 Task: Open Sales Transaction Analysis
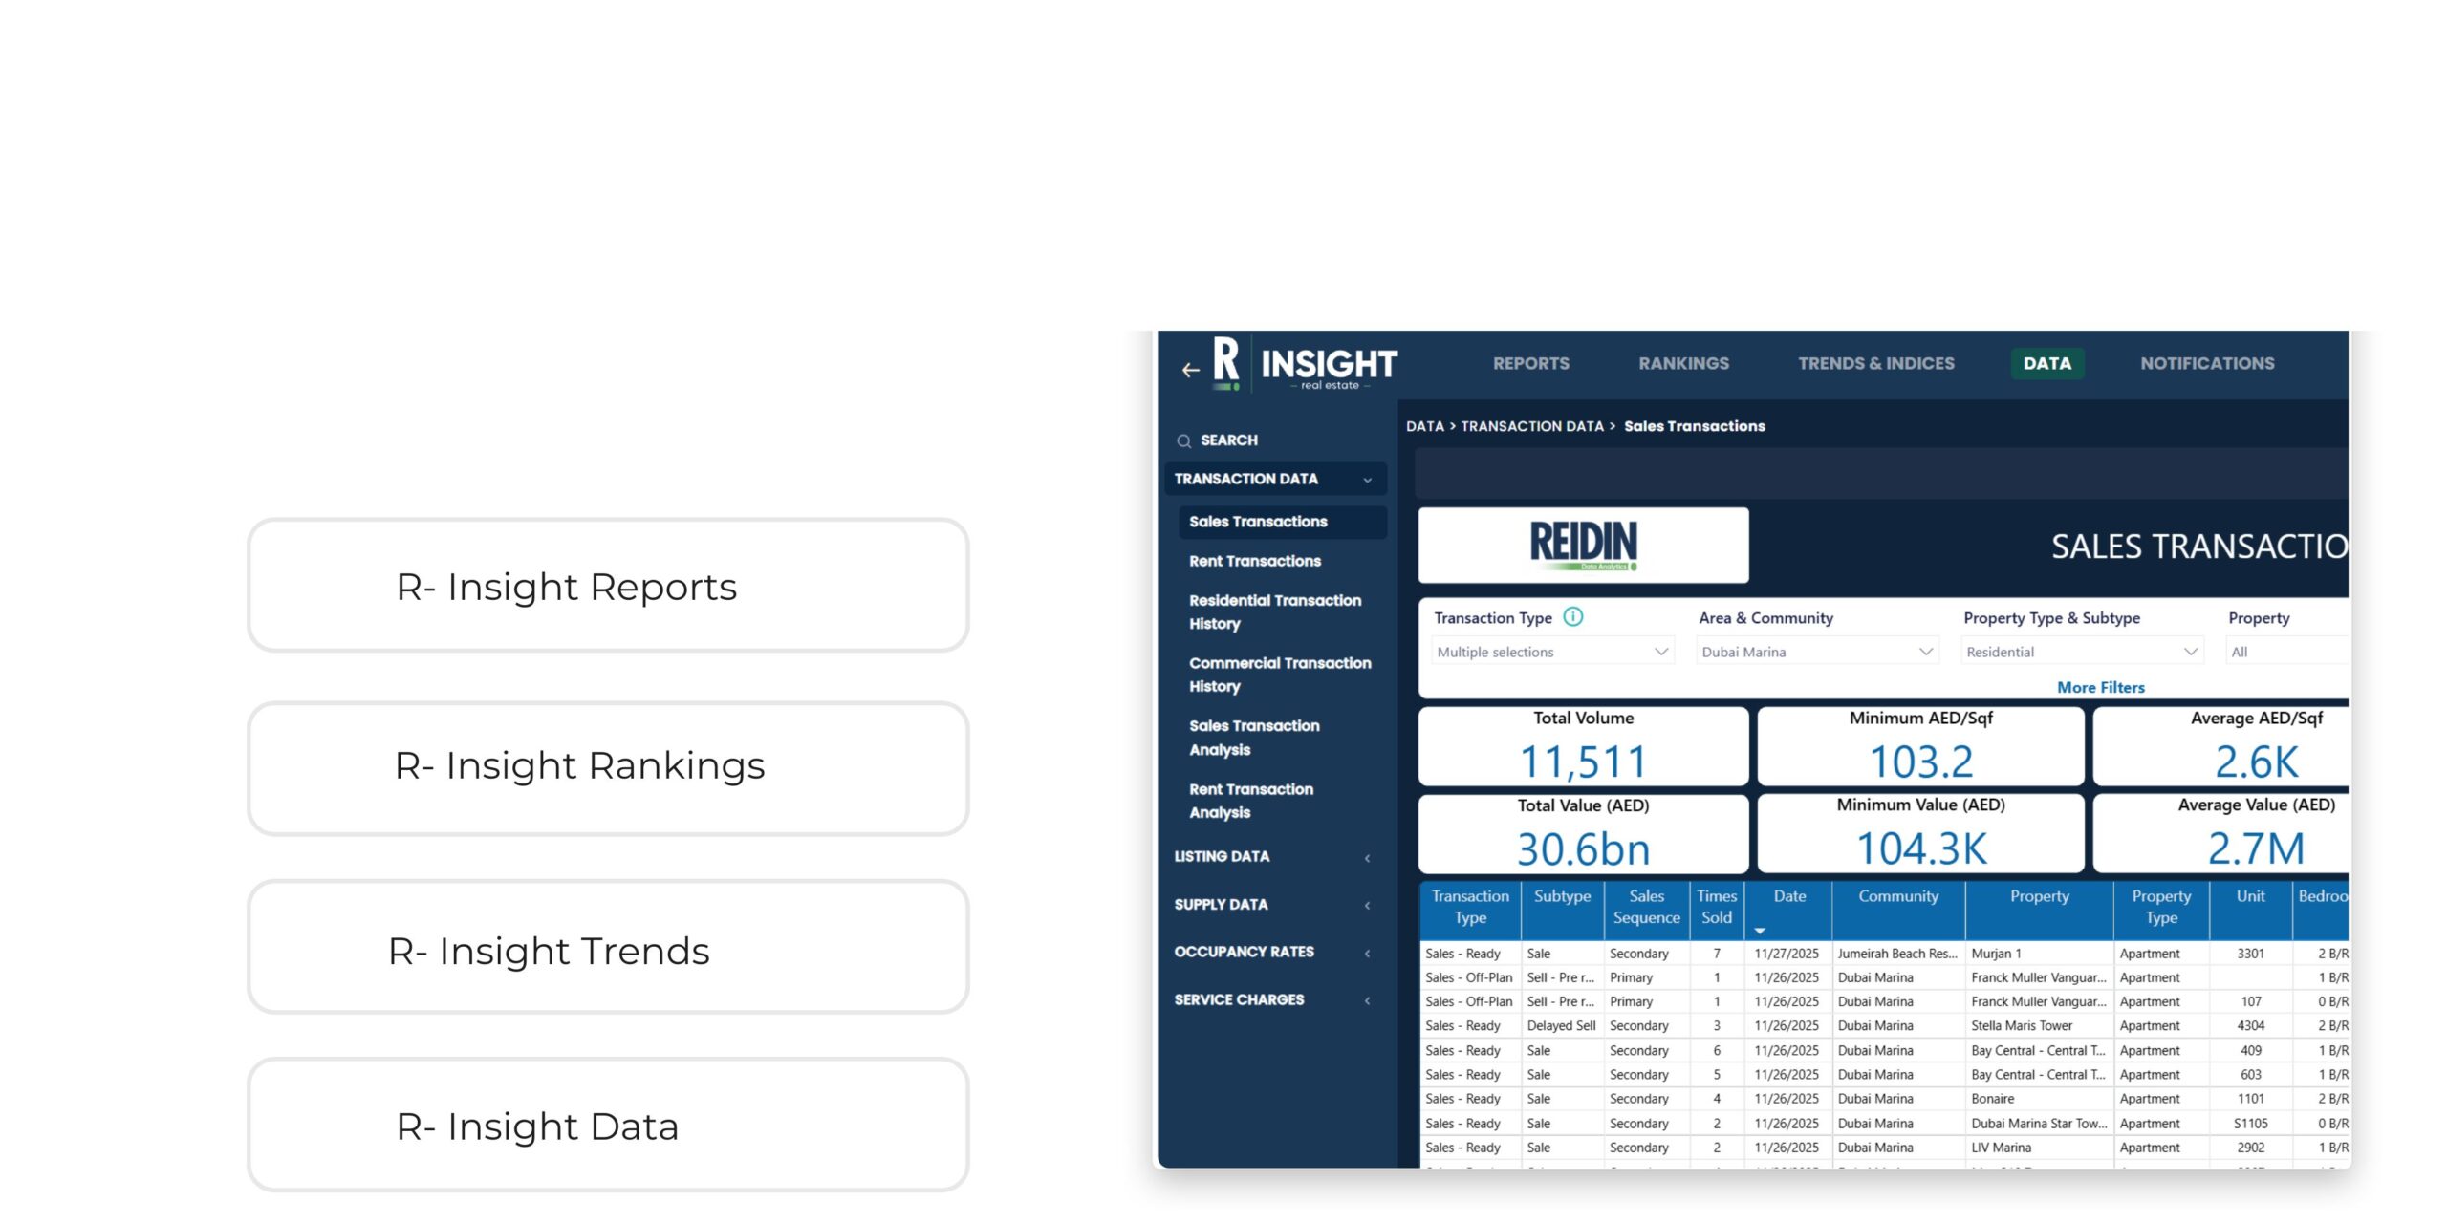click(1254, 738)
